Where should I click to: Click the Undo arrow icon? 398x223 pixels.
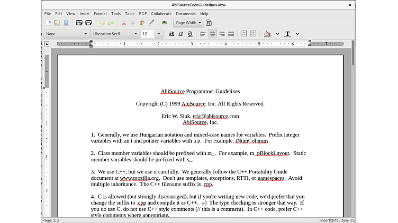[102, 23]
